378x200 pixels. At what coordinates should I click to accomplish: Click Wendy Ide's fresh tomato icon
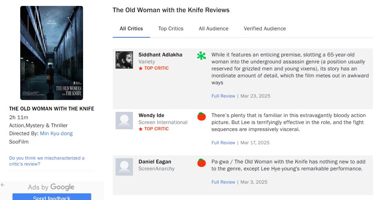click(x=201, y=116)
